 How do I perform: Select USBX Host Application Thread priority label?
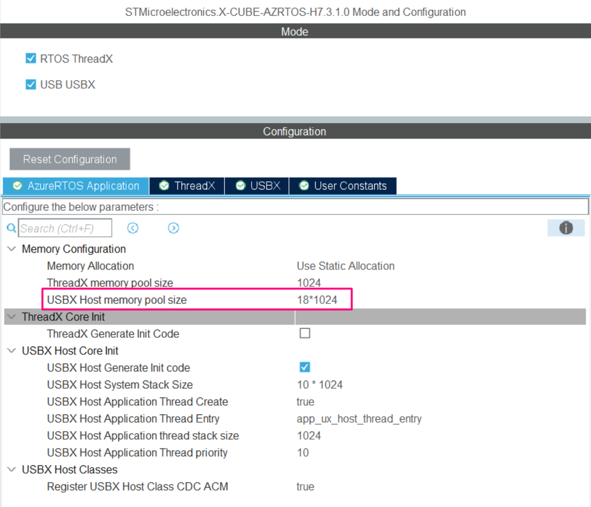point(137,453)
